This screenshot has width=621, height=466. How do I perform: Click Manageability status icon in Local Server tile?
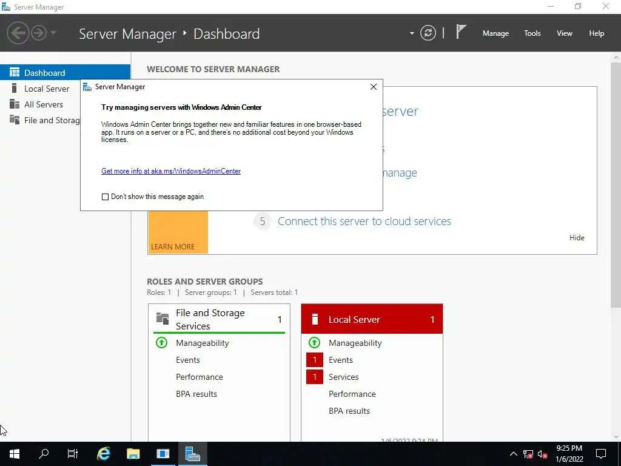[x=314, y=342]
